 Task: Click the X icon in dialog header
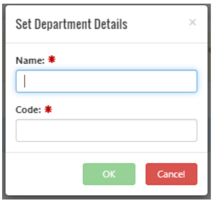point(193,22)
